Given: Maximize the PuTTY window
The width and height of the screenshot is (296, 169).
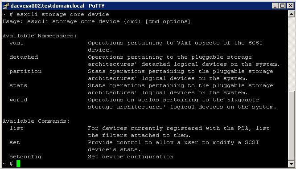Looking at the screenshot, I should click(283, 6).
